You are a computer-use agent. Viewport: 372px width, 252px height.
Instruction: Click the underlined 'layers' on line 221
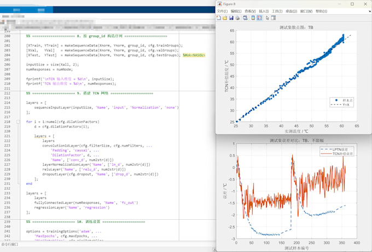coord(40,136)
